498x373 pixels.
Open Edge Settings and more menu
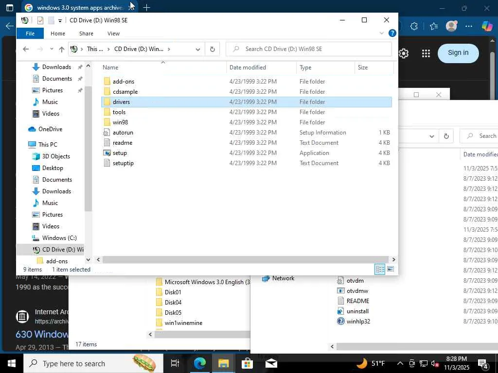tap(469, 26)
